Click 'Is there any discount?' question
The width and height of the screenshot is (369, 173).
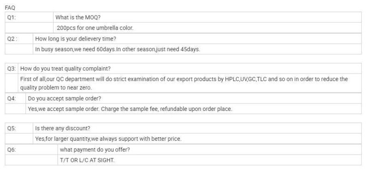coord(63,128)
